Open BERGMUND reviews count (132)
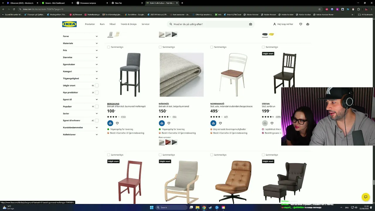The height and width of the screenshot is (211, 375). [123, 117]
